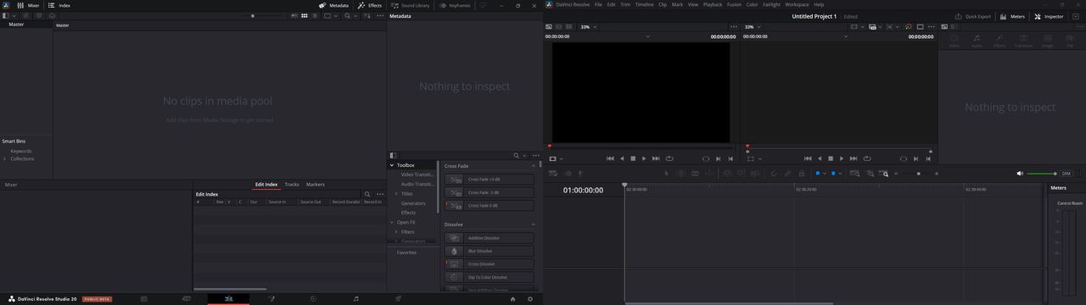Switch to the Markers tab

pyautogui.click(x=316, y=184)
